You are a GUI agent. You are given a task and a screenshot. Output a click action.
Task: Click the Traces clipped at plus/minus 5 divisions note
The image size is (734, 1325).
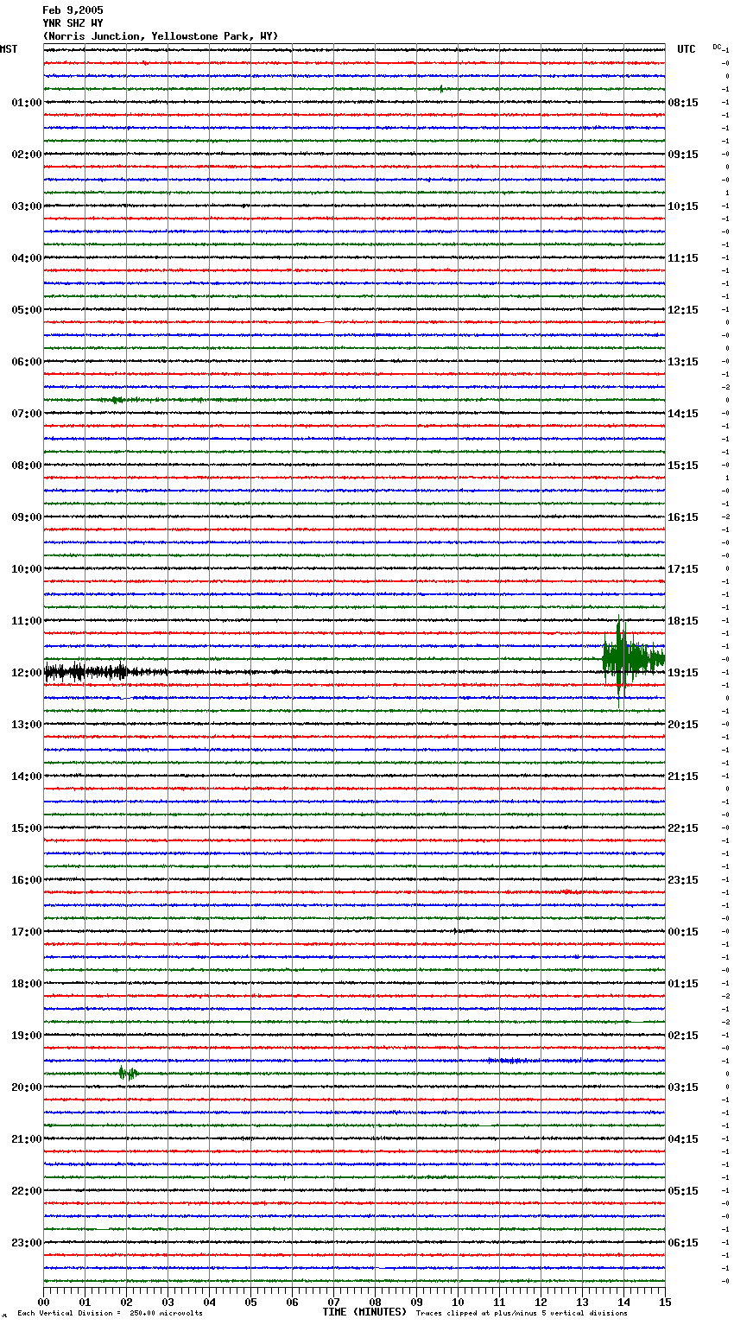click(522, 1314)
